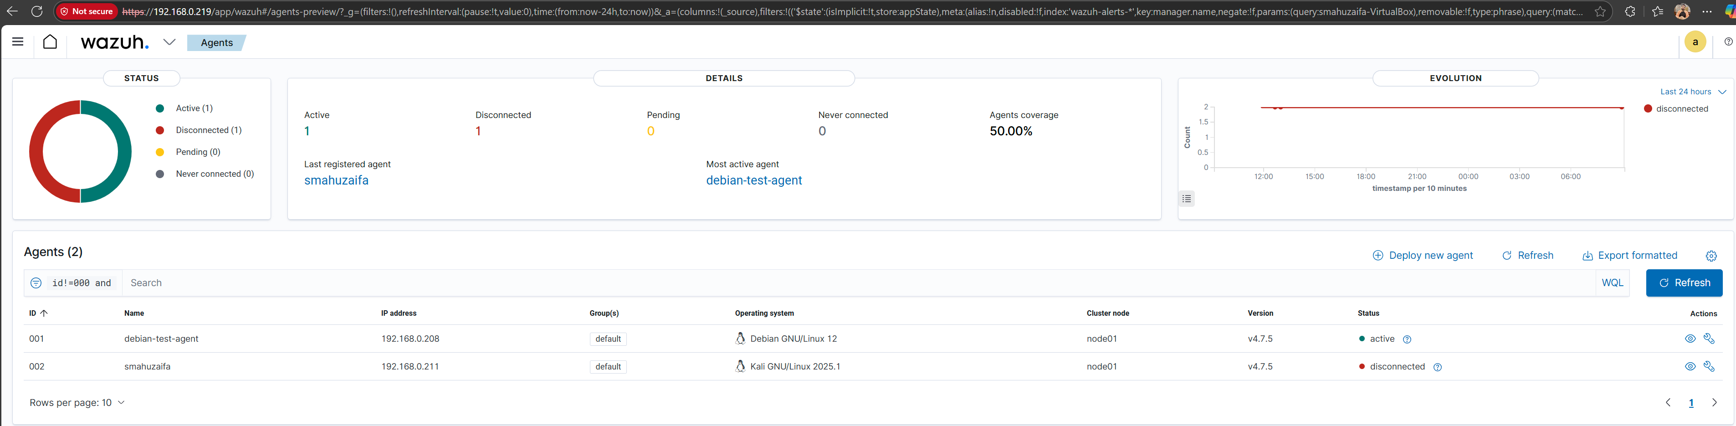Open the user avatar 'a' menu
This screenshot has height=426, width=1736.
1695,42
